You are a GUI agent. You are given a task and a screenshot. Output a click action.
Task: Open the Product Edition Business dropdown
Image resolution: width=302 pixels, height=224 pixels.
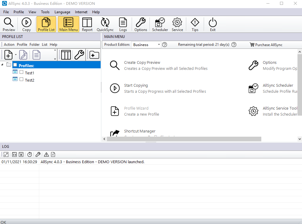(146, 45)
